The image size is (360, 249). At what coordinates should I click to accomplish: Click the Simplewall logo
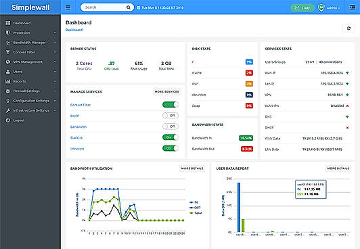pyautogui.click(x=30, y=7)
